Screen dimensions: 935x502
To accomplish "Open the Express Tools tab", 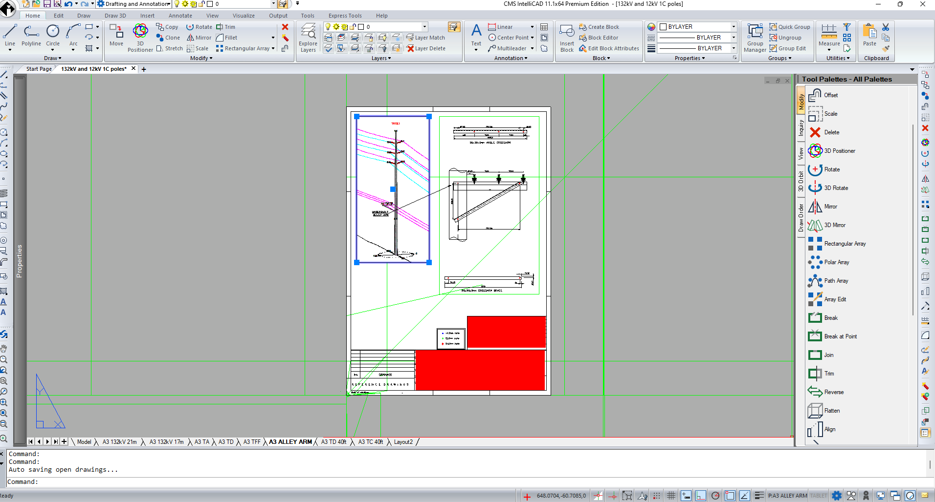I will pos(345,16).
